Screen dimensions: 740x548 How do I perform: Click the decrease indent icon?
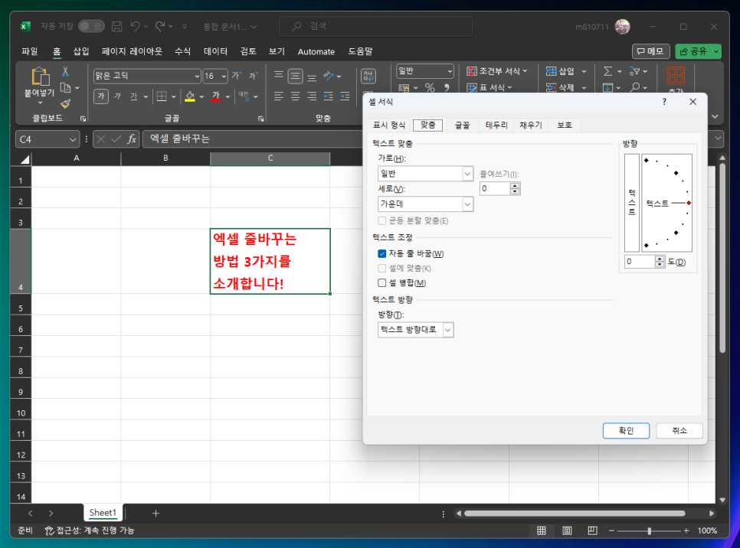coord(329,96)
